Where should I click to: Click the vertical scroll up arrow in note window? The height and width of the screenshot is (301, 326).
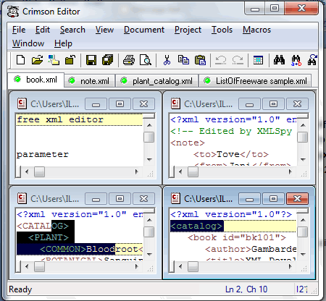pos(303,125)
